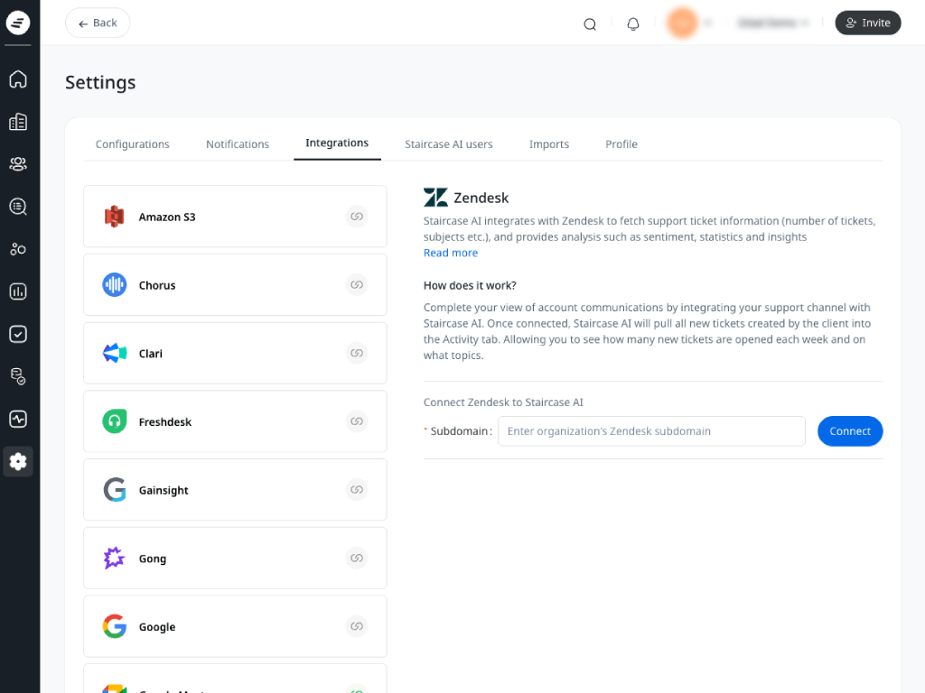Click the Zendesk subdomain input field
Screen dimensions: 925x693
651,431
